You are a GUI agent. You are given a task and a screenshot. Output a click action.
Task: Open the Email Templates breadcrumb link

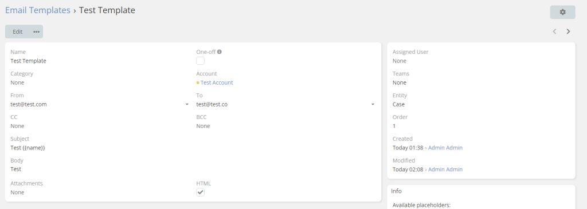(38, 10)
